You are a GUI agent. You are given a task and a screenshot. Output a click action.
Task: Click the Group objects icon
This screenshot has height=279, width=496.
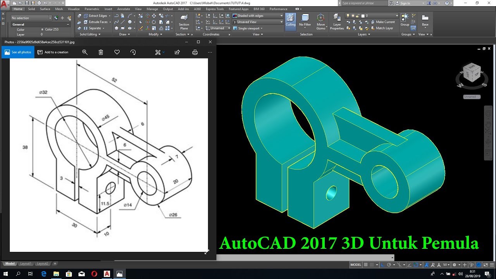pos(405,20)
